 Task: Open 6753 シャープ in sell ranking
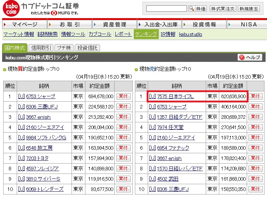click(172, 107)
